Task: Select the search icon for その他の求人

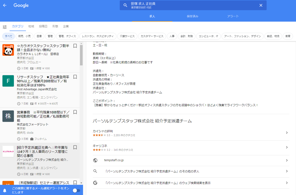Action: [95, 171]
